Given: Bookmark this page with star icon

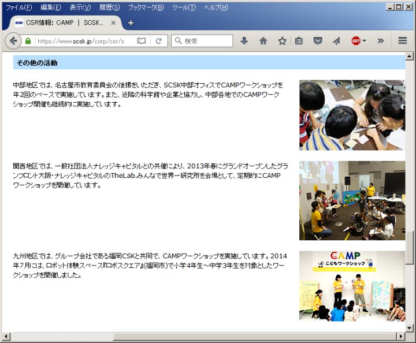Looking at the screenshot, I should coord(282,41).
